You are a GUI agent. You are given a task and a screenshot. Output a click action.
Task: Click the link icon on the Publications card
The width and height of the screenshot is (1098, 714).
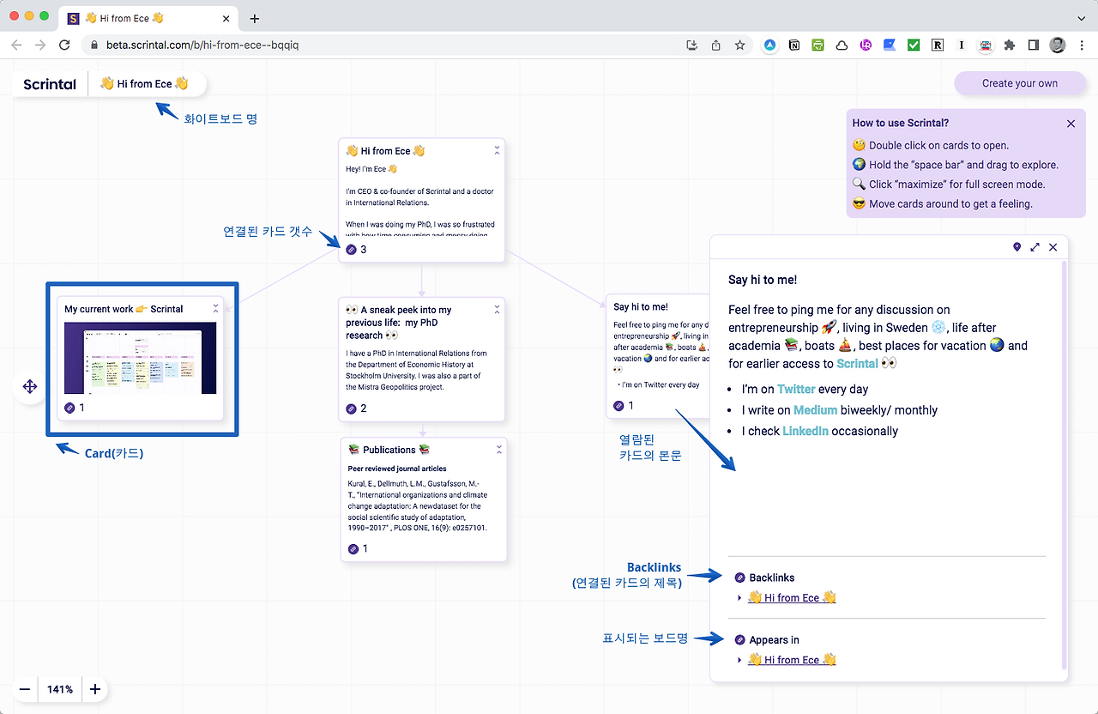353,548
